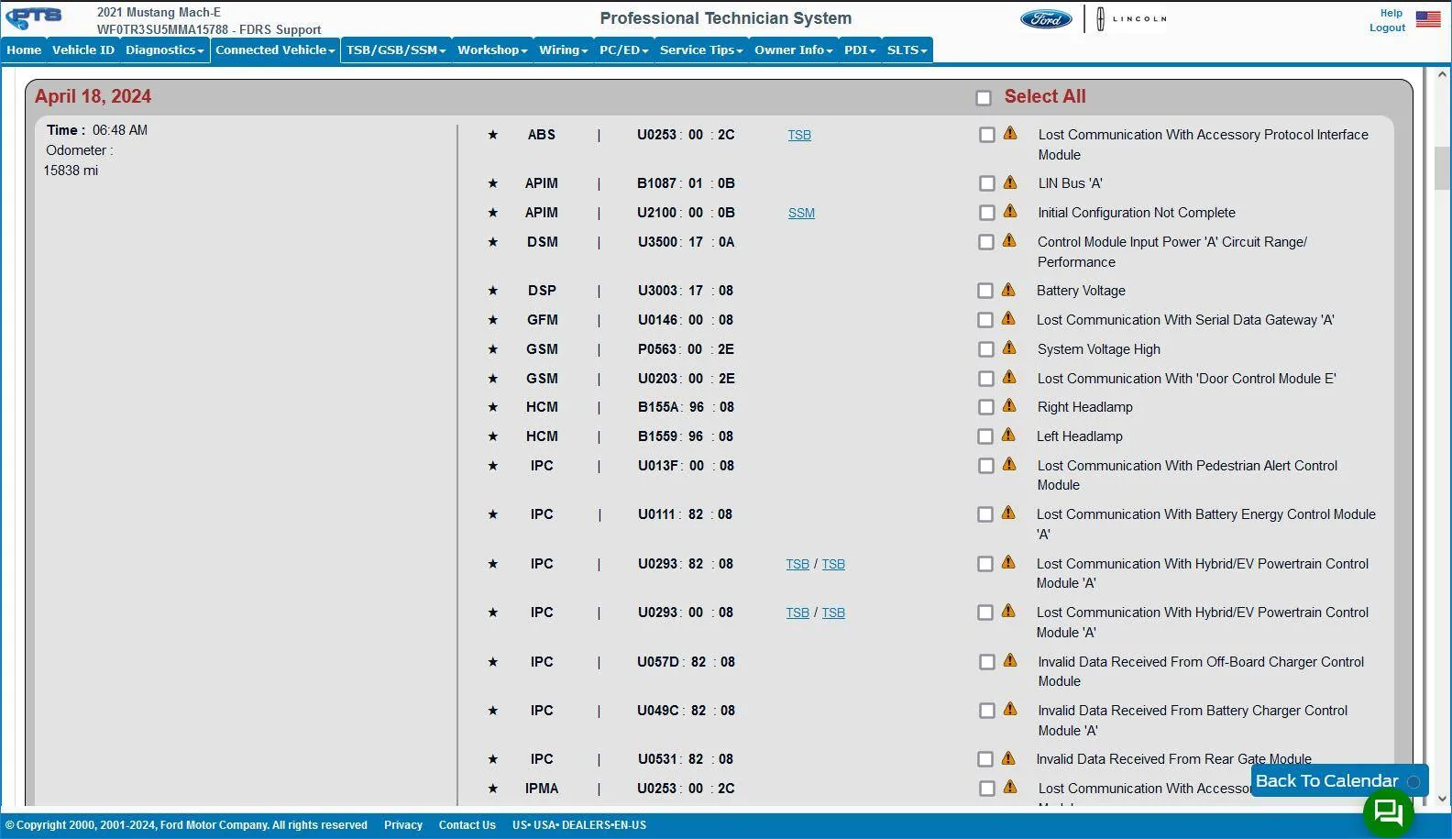This screenshot has height=839, width=1452.
Task: Click the Lincoln logo
Action: pyautogui.click(x=1131, y=18)
